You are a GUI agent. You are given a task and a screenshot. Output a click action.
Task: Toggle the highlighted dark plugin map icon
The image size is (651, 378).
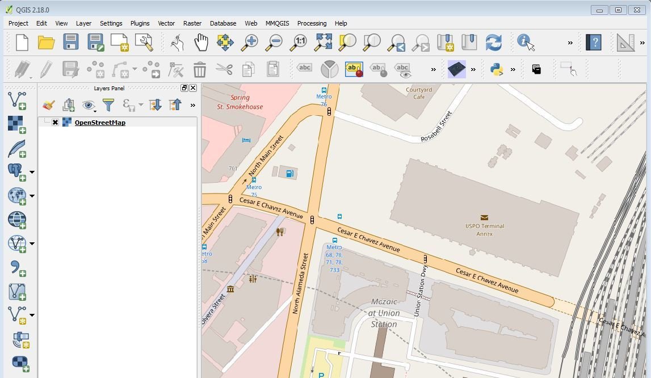click(x=457, y=69)
